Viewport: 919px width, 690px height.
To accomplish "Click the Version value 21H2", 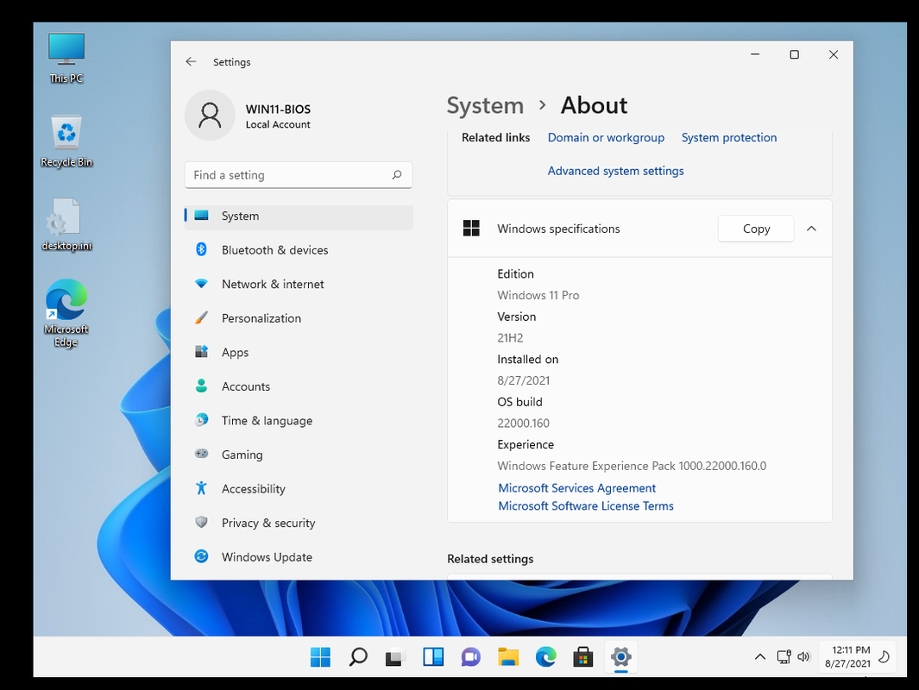I will point(510,337).
